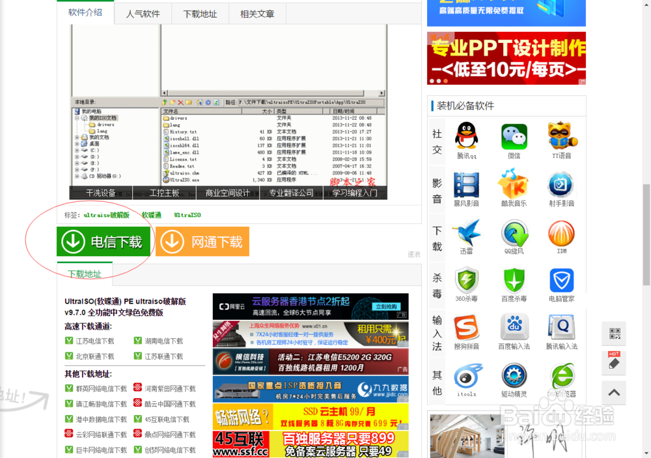Click the back-to-top arrow button

(x=614, y=392)
